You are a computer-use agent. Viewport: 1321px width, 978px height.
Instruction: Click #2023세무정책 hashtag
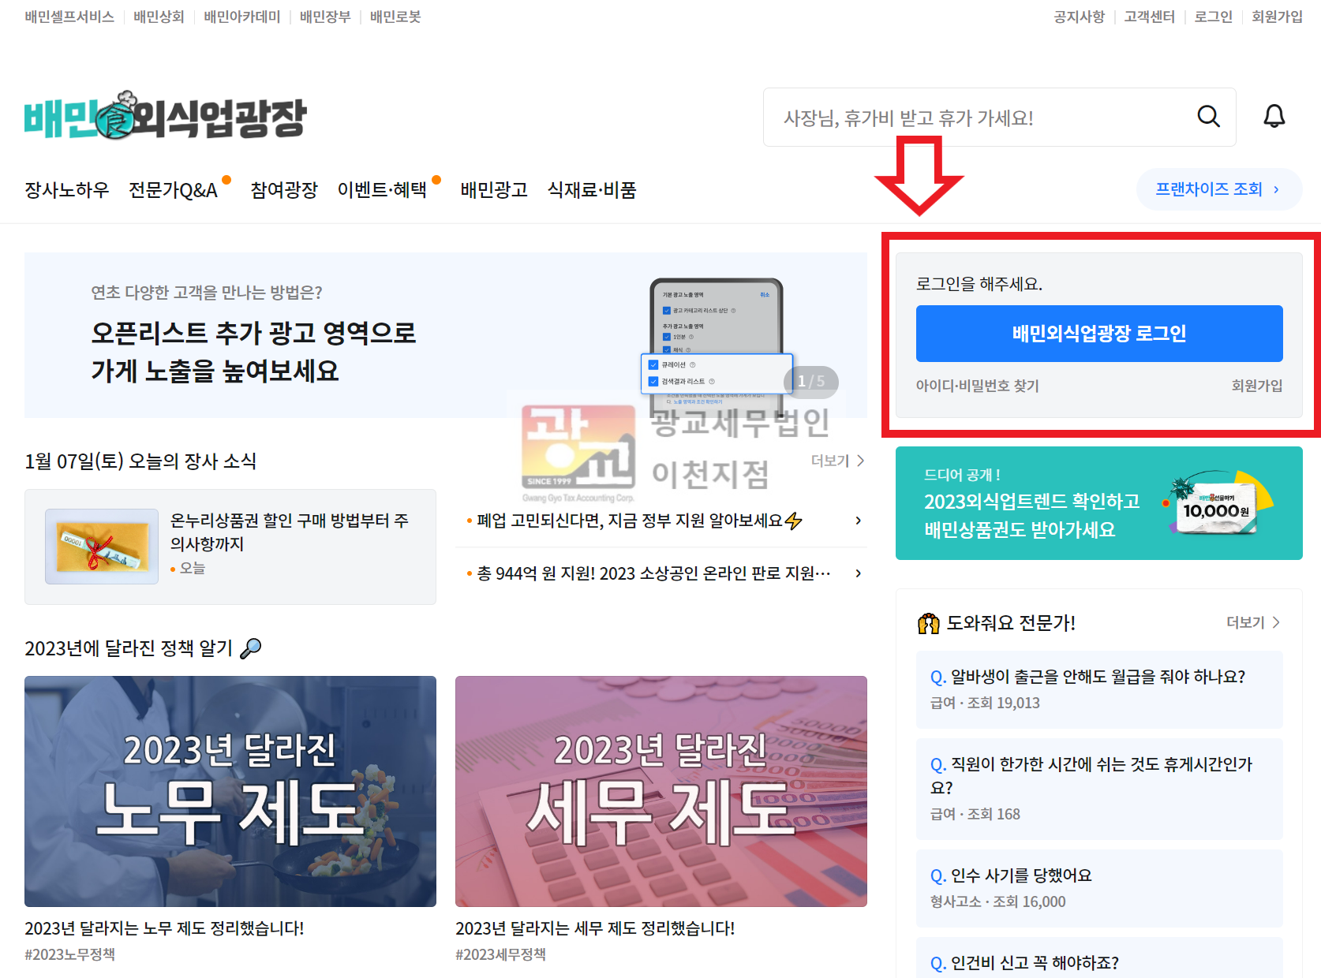[501, 954]
